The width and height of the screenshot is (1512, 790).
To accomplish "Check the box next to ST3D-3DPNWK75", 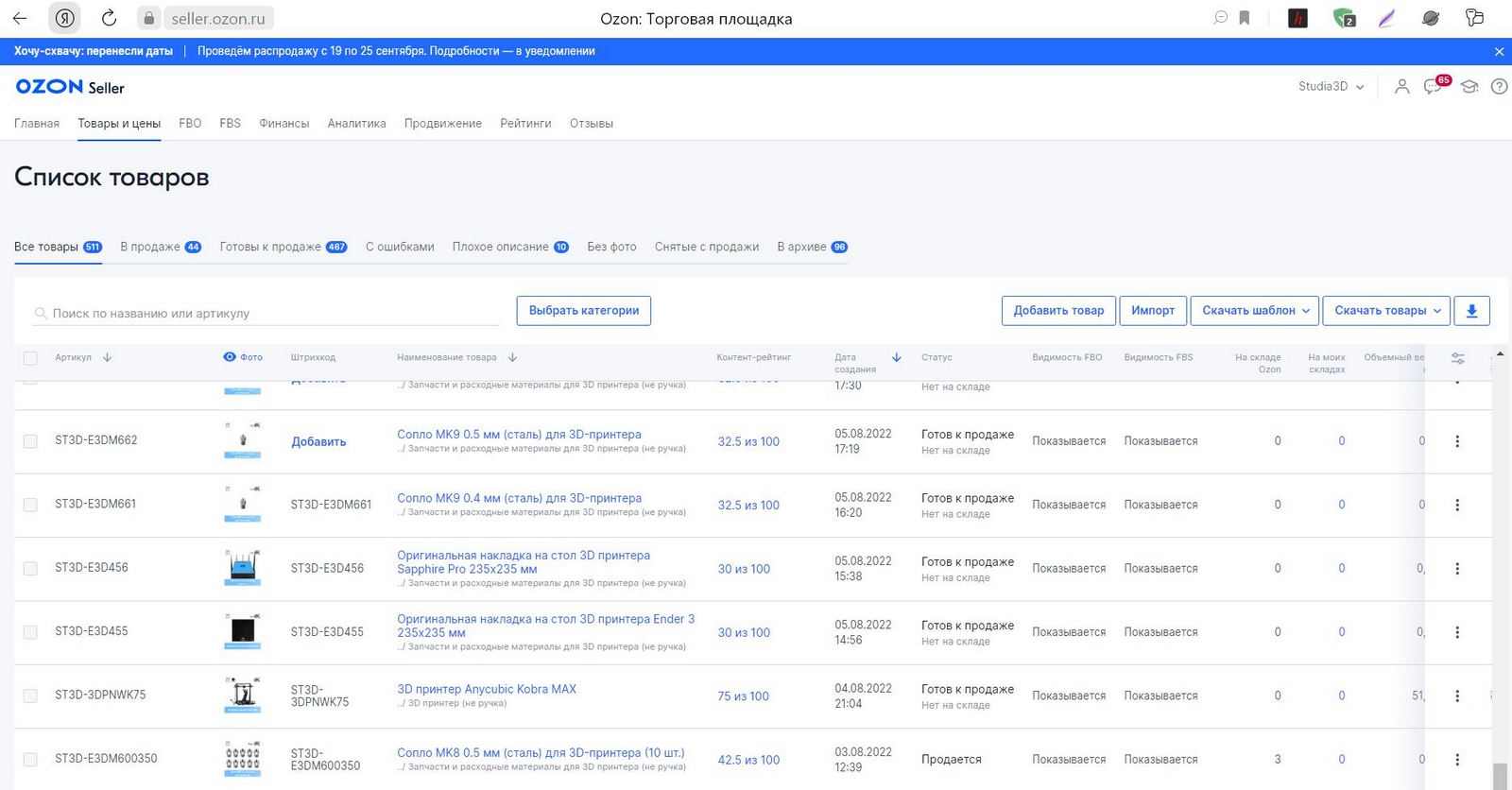I will pyautogui.click(x=30, y=696).
